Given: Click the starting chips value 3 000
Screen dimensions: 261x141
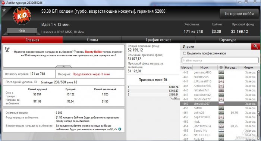Looking at the screenshot, I should pyautogui.click(x=59, y=113).
